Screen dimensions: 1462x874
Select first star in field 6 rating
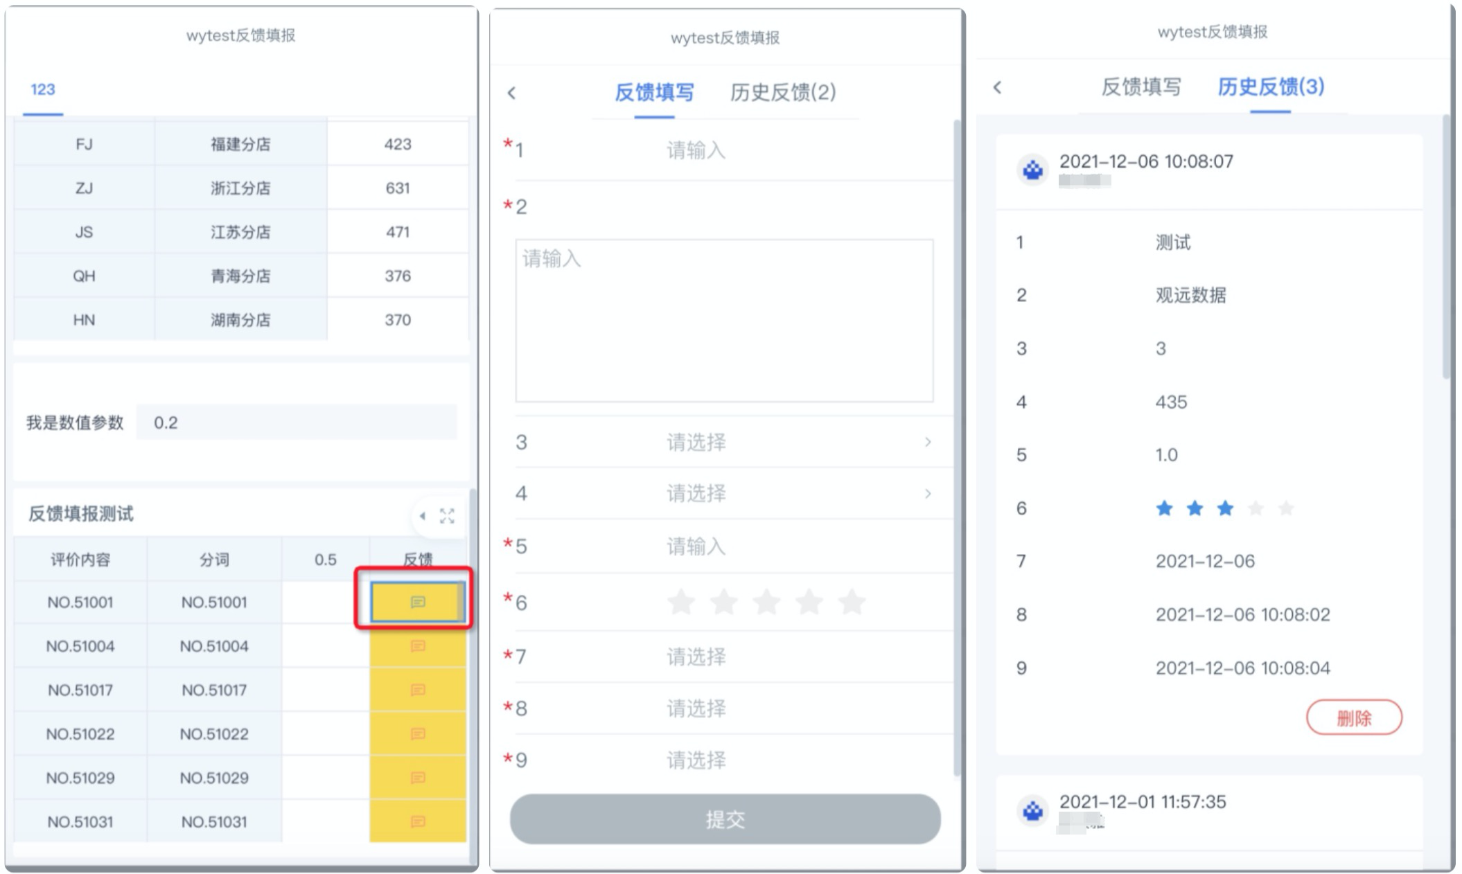coord(681,602)
